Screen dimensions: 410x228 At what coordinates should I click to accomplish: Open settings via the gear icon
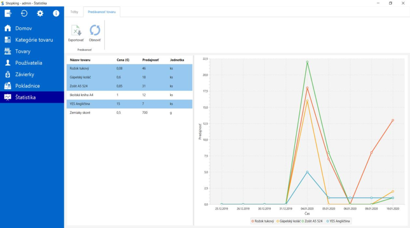pos(40,13)
